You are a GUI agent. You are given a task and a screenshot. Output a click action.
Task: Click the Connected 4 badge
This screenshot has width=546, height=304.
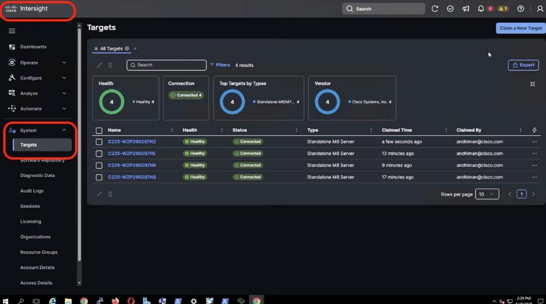(x=186, y=95)
